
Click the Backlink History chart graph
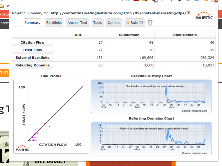click(x=151, y=96)
